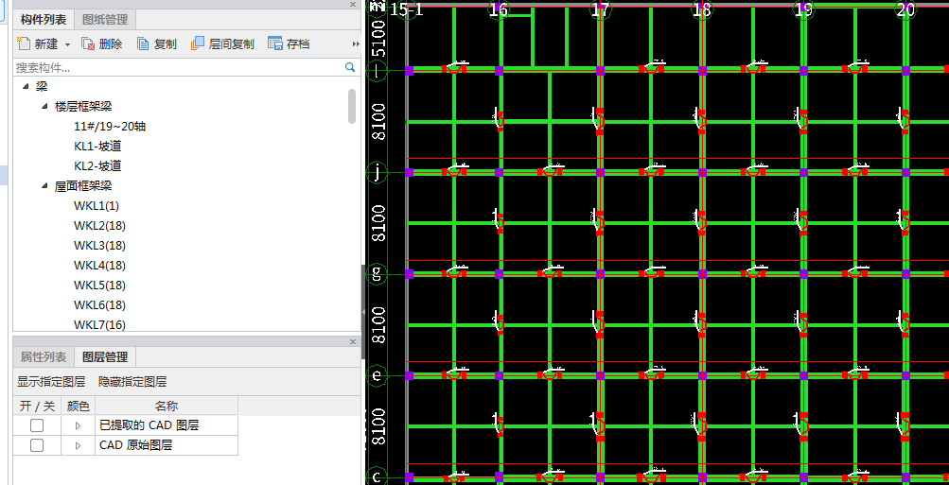Screen dimensions: 949x485
Task: Select purple column at axis 16 and j
Action: (499, 172)
